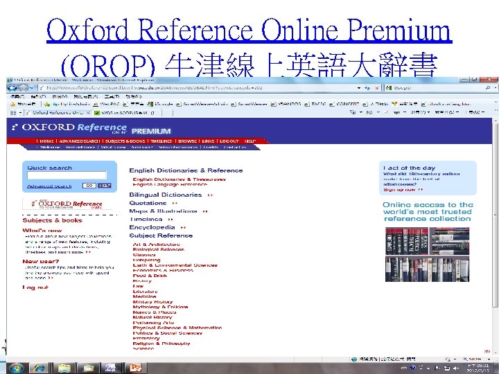Open the Quick Tabs dropdown arrow
The height and width of the screenshot is (374, 499).
pos(20,113)
